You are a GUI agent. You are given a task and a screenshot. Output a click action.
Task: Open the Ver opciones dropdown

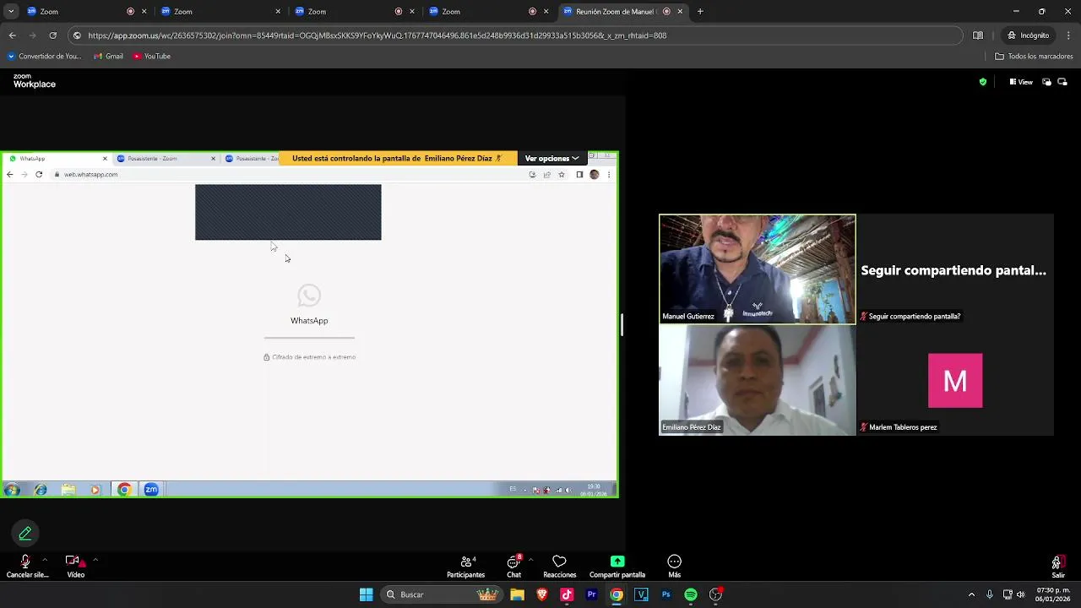[x=551, y=158]
